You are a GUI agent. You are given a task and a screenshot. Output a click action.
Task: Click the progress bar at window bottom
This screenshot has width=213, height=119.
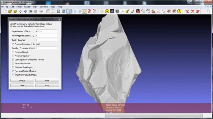tap(154, 115)
